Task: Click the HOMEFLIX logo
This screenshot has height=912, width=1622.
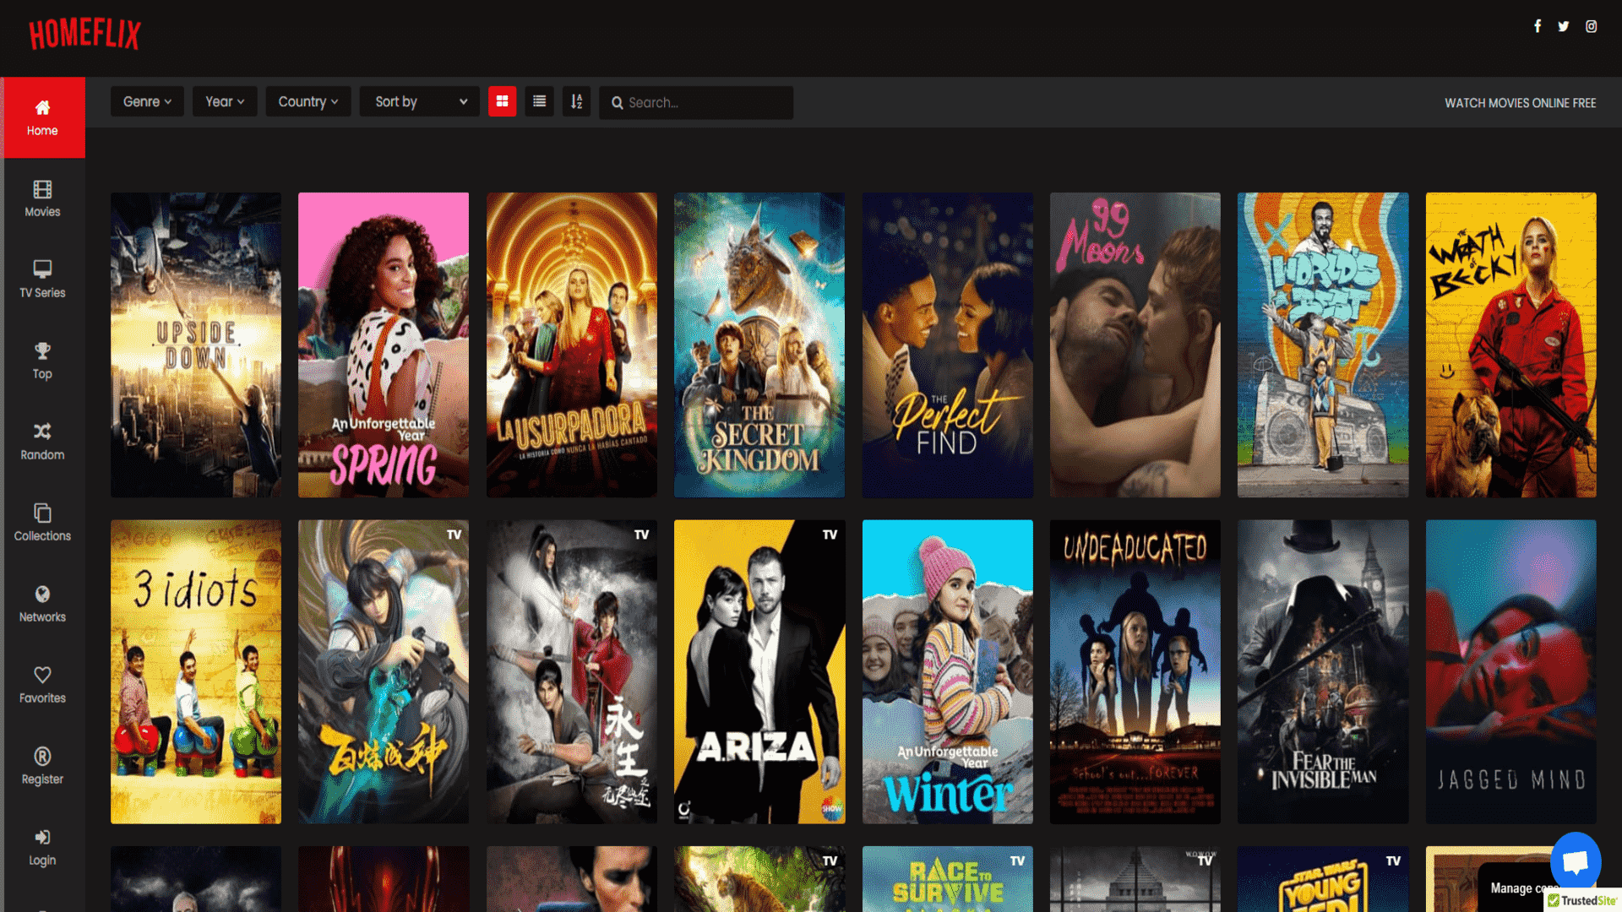Action: click(x=84, y=34)
